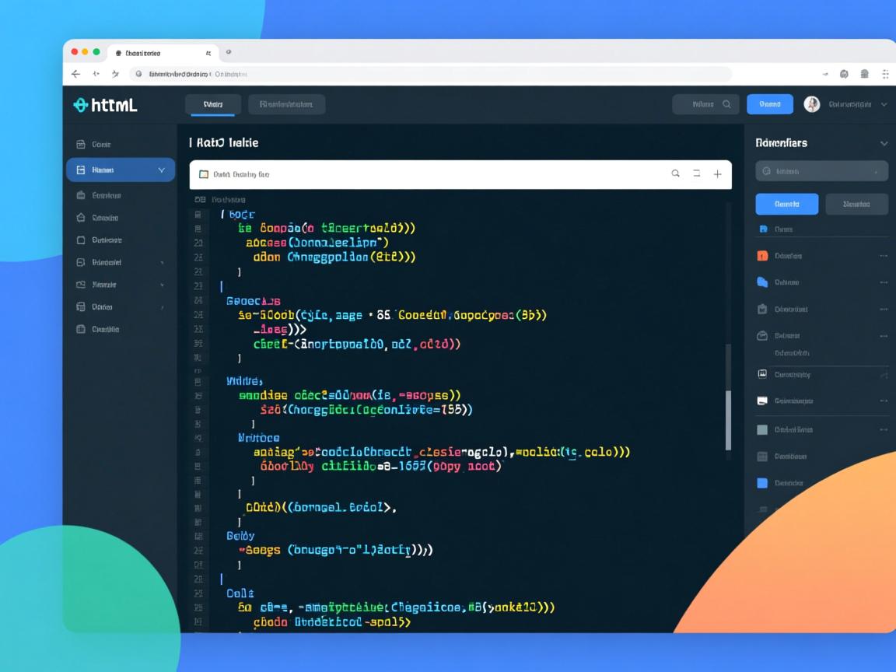Click the html logo in the header
The height and width of the screenshot is (672, 896).
(105, 105)
